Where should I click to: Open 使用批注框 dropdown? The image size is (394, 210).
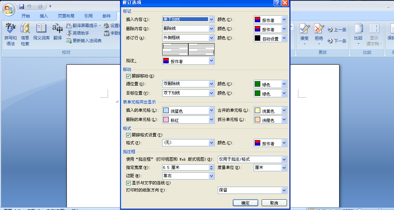tap(252, 159)
